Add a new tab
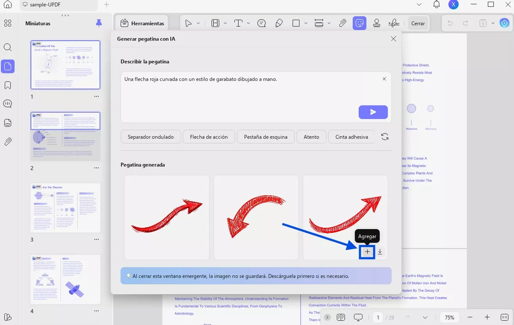 (x=106, y=5)
